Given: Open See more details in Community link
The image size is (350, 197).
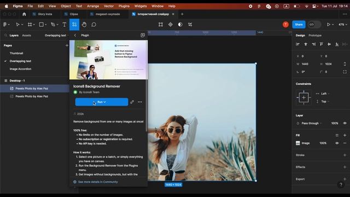Looking at the screenshot, I should tap(98, 182).
